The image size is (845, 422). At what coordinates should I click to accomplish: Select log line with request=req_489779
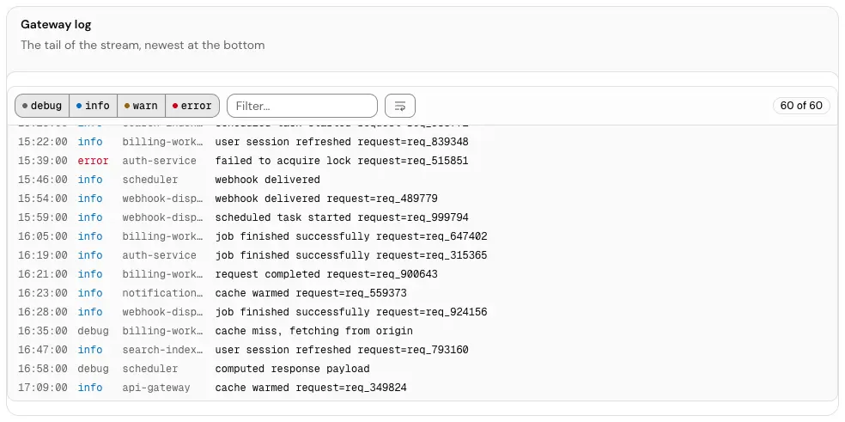tap(422, 199)
